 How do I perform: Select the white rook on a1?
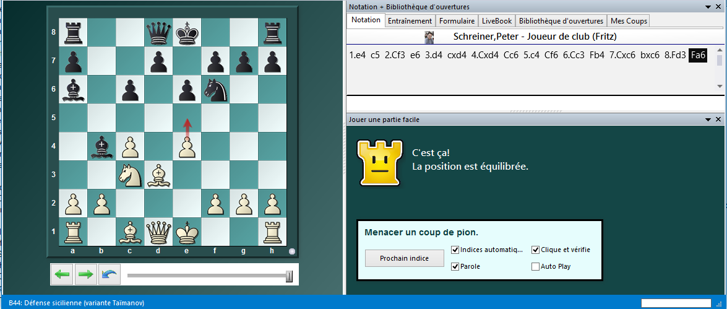point(73,232)
